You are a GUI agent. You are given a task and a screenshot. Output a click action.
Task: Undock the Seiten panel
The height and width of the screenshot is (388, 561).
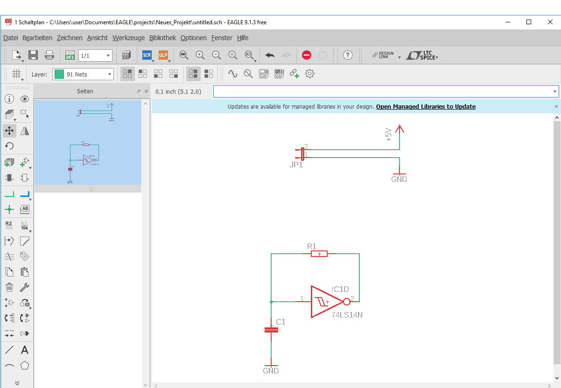[138, 91]
